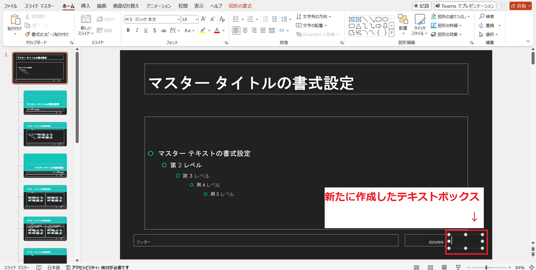536x270 pixels.
Task: Open Quick Styles (クイックスタイル)
Action: pyautogui.click(x=420, y=25)
